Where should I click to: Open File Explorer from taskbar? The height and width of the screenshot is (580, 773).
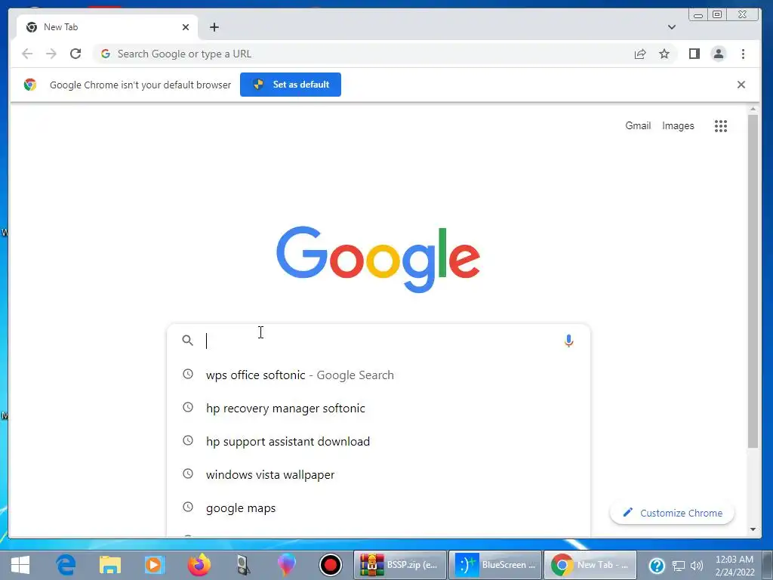pyautogui.click(x=110, y=565)
